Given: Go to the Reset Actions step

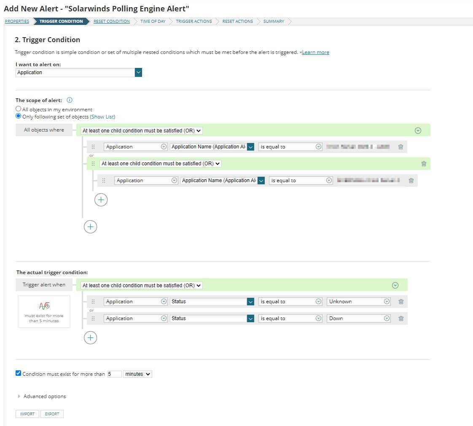Looking at the screenshot, I should 238,22.
